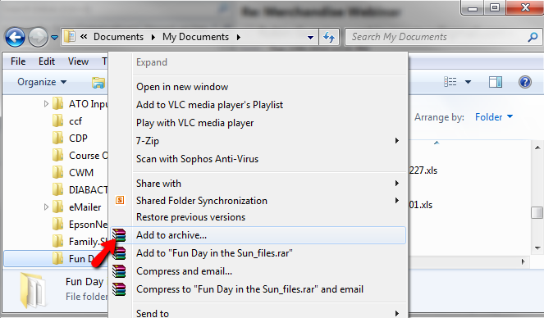Click My Documents breadcrumb
The image size is (544, 318).
tap(195, 37)
